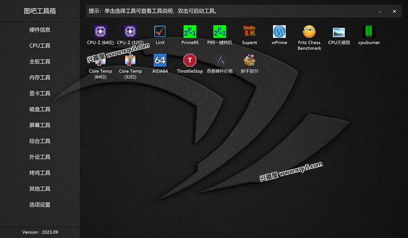Click the 提示 hint text in header
Screen dimensions: 408x238
click(x=153, y=11)
